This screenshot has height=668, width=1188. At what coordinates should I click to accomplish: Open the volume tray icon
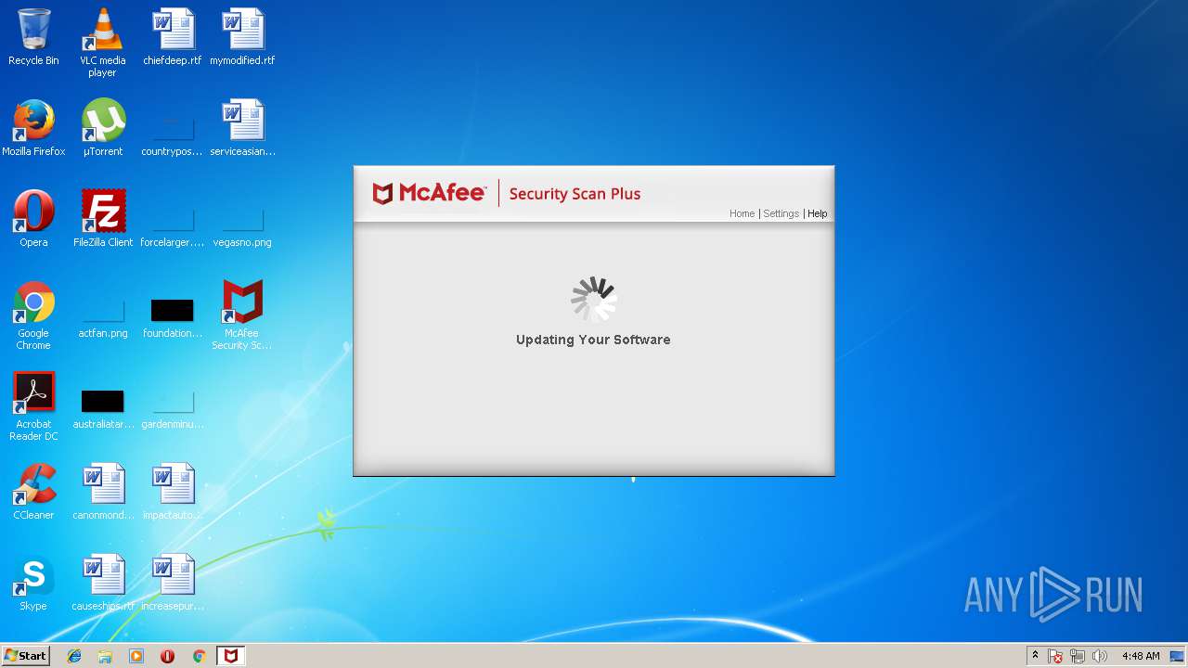1100,656
